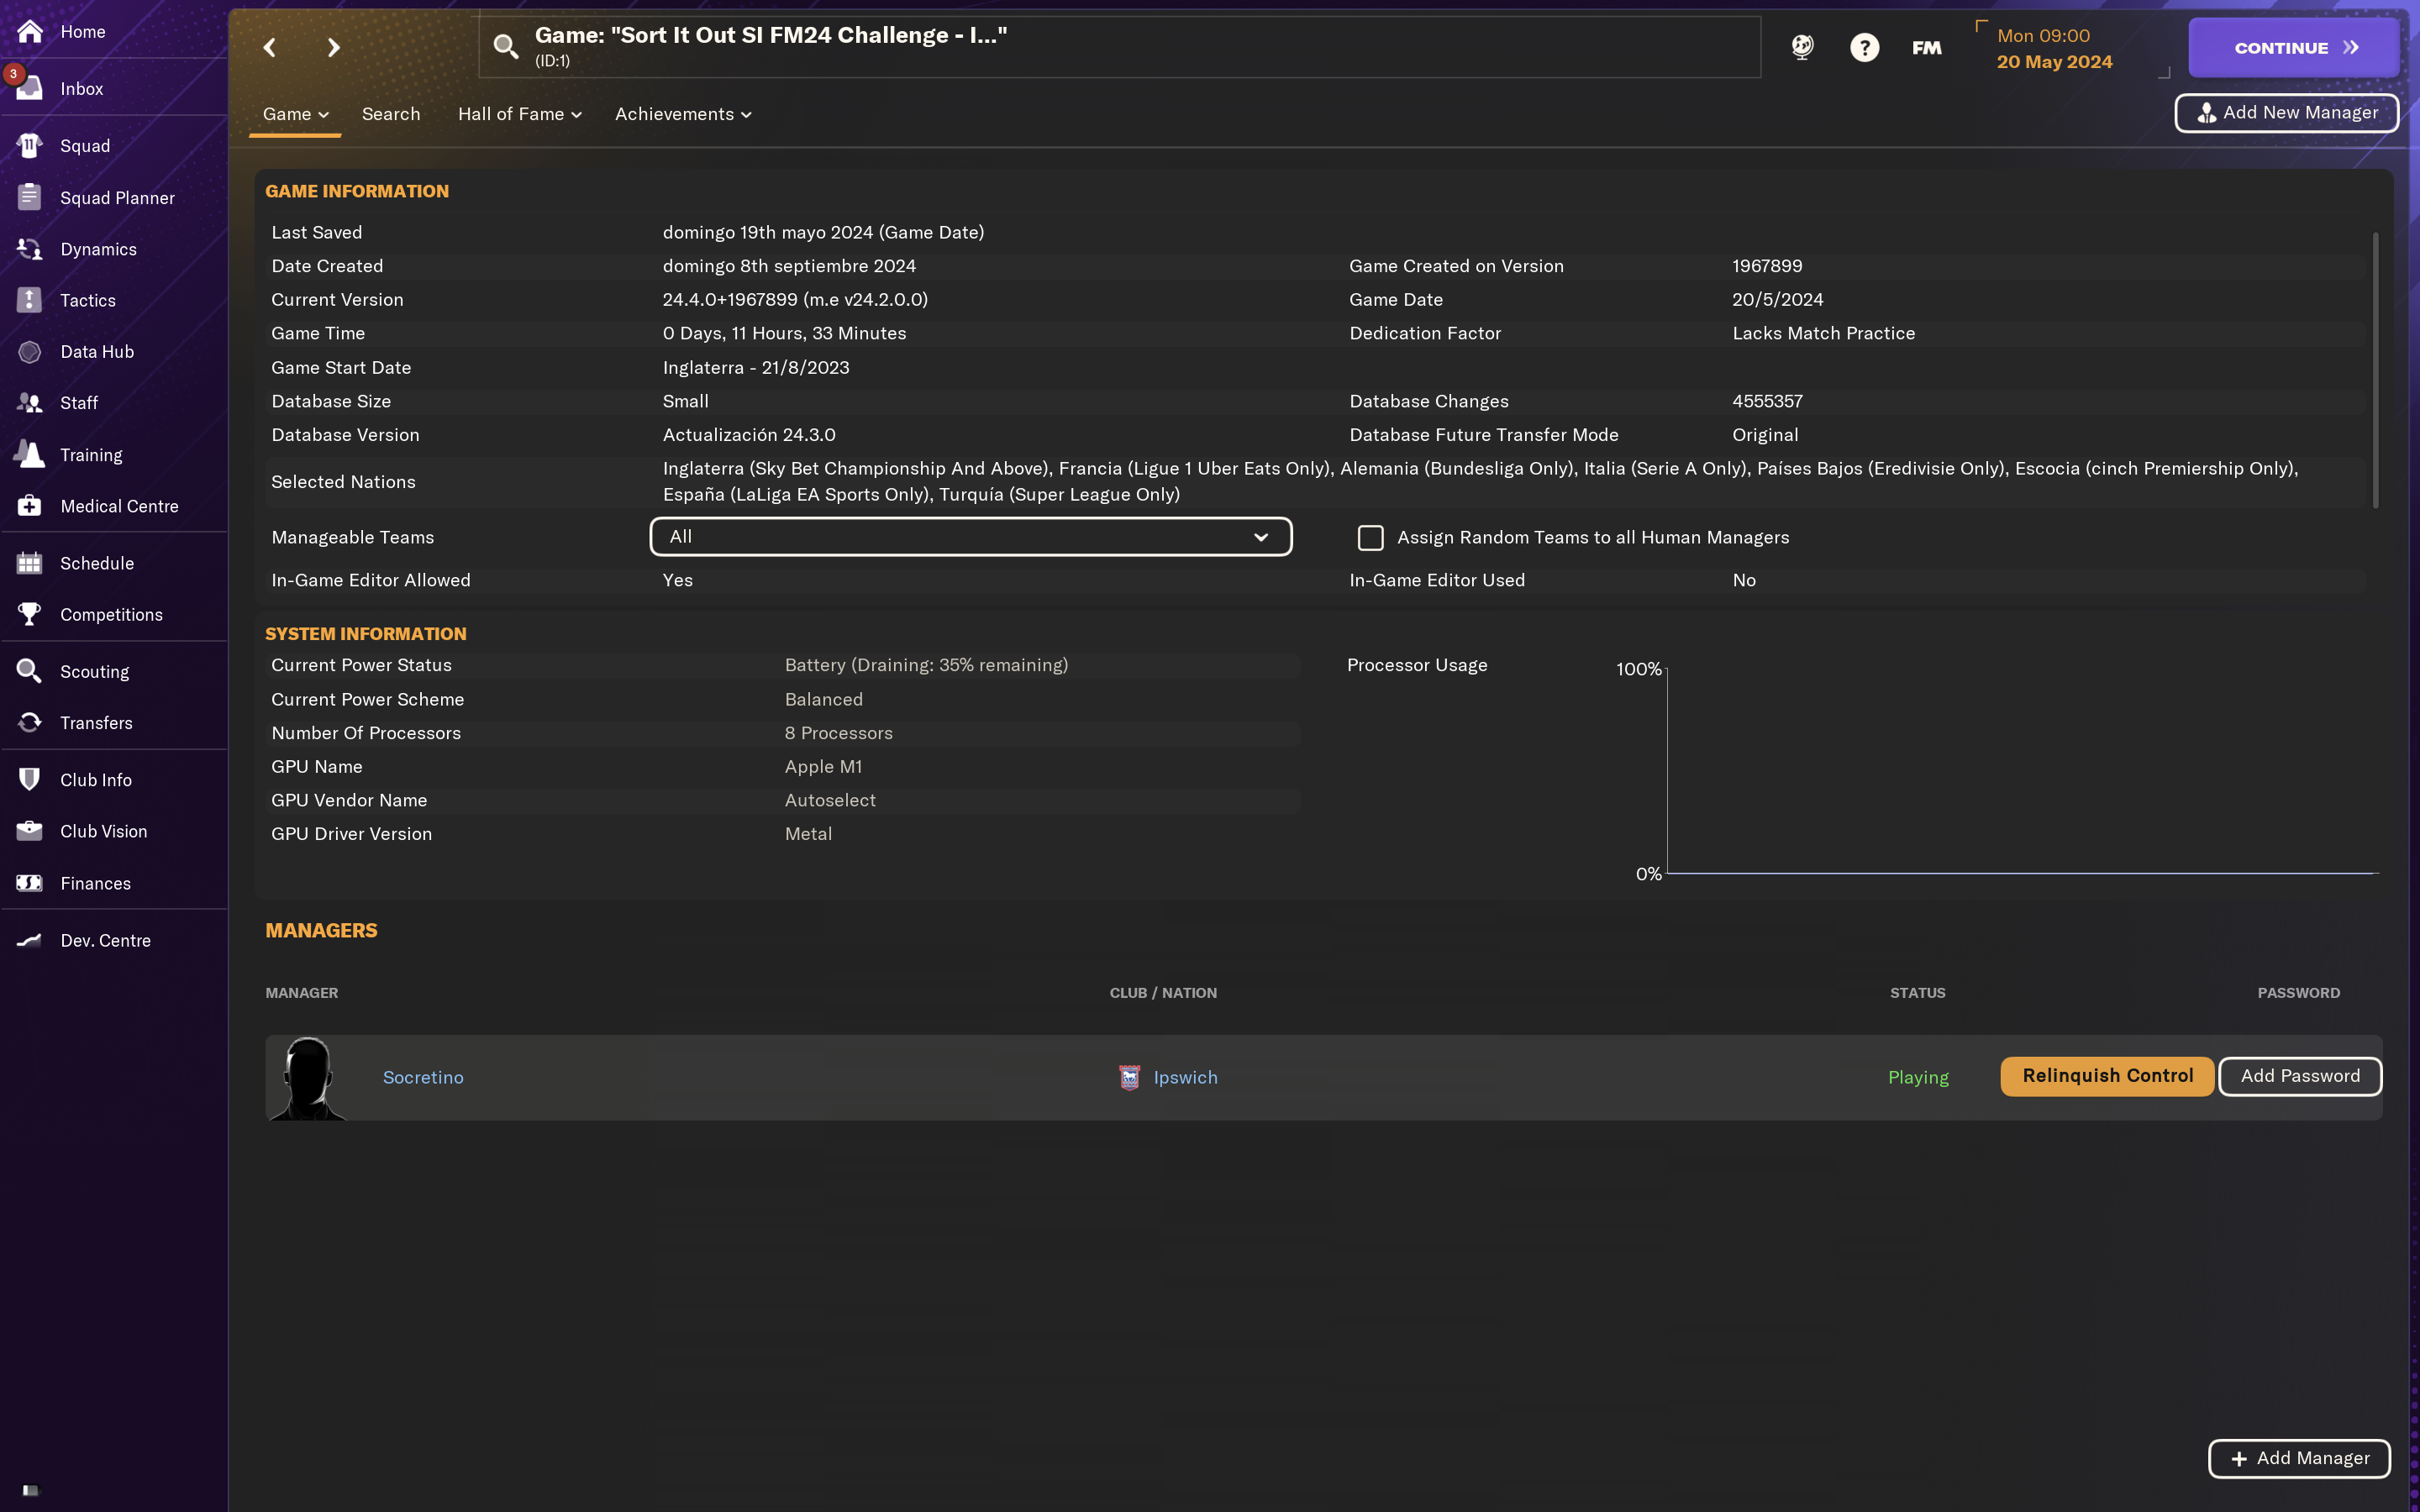Click the small icon at sidebar bottom
2420x1512 pixels.
pos(30,1490)
